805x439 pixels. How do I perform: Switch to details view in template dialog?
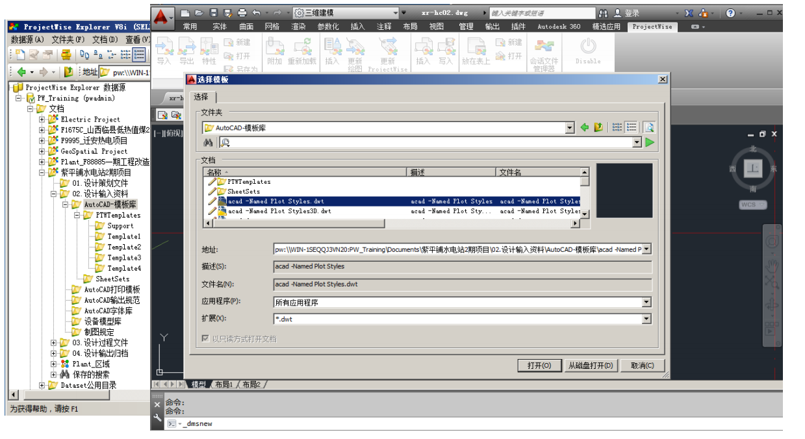pyautogui.click(x=631, y=128)
